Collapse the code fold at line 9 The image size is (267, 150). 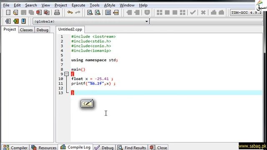coord(67,74)
